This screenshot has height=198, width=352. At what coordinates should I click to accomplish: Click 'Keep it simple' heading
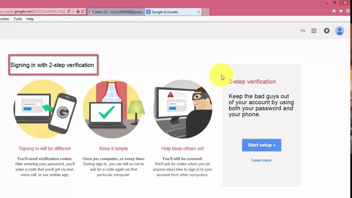coord(113,148)
